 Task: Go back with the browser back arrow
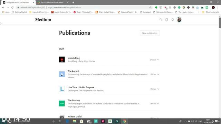[3, 8]
